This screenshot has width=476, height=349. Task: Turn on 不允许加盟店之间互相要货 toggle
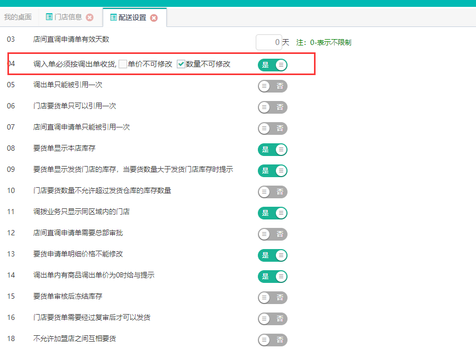pos(273,340)
